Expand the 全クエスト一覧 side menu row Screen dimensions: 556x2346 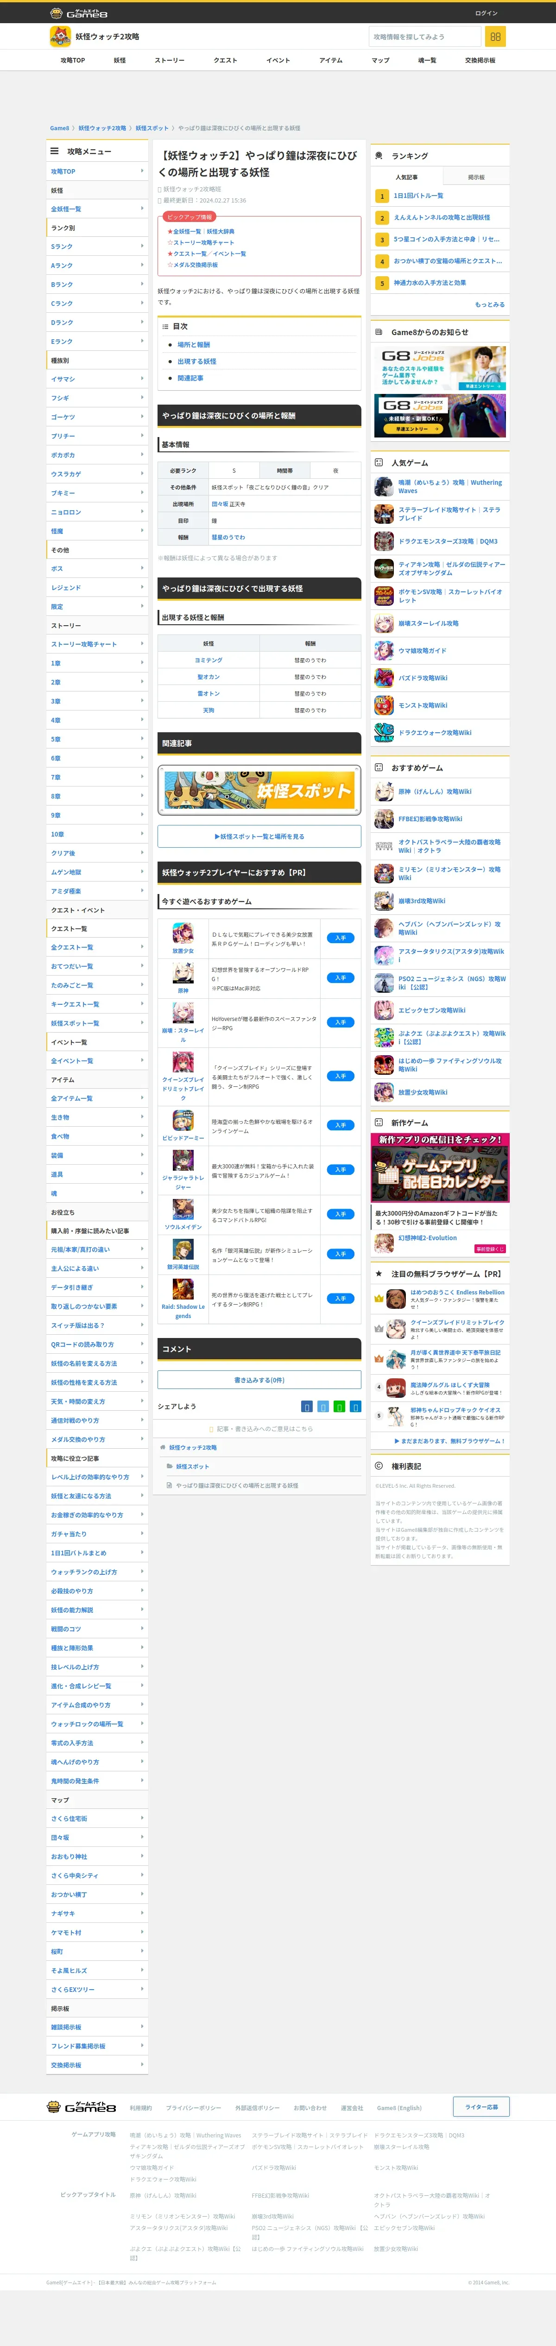pyautogui.click(x=97, y=947)
